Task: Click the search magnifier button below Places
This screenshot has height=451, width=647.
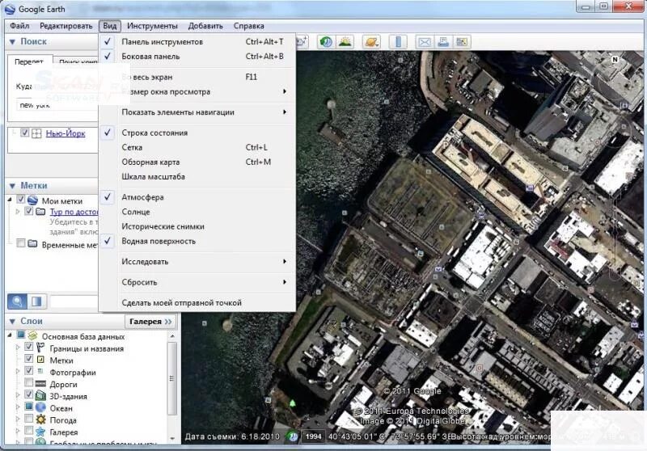Action: pyautogui.click(x=17, y=301)
